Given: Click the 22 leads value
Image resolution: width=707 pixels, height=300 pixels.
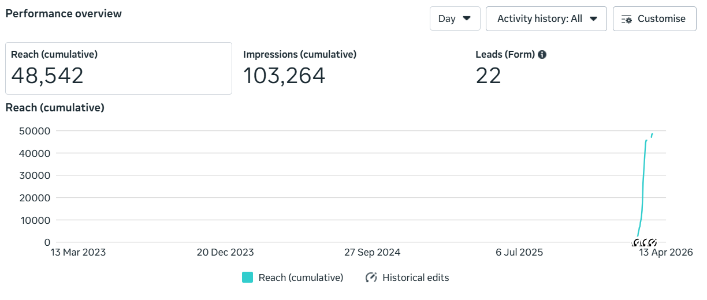Looking at the screenshot, I should pyautogui.click(x=488, y=76).
